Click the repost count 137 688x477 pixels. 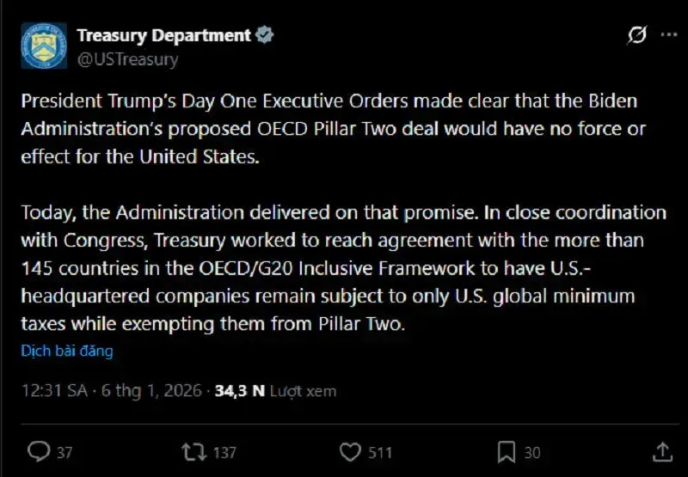tap(224, 452)
